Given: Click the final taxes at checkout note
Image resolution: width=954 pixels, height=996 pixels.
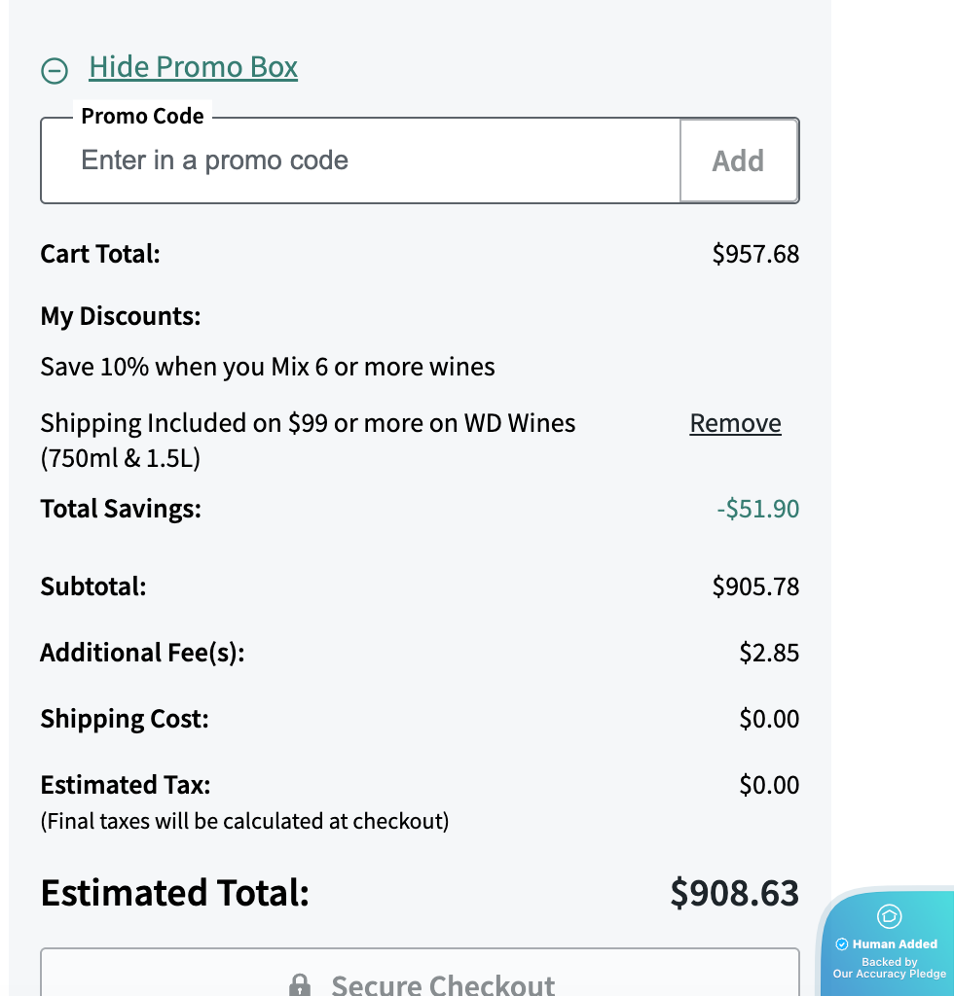Looking at the screenshot, I should click(x=244, y=821).
